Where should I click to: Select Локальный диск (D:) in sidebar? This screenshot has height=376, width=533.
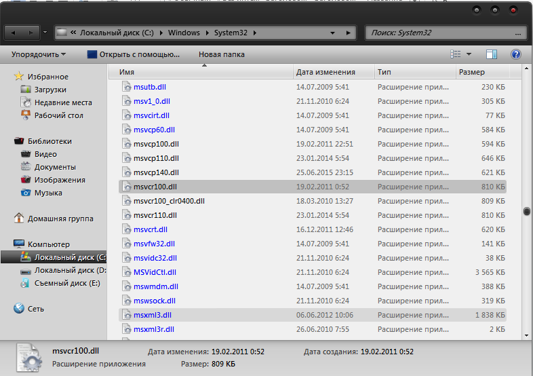click(71, 271)
